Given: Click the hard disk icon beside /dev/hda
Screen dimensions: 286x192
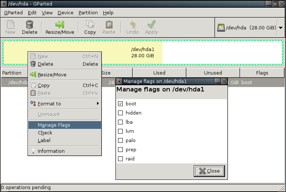Looking at the screenshot, I should pos(221,28).
